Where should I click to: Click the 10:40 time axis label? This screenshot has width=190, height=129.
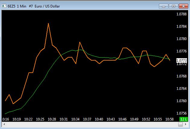click(x=99, y=119)
